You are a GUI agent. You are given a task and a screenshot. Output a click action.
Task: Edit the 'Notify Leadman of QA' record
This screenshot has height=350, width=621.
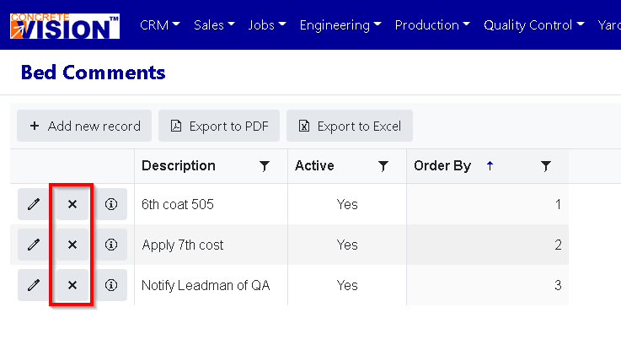33,285
